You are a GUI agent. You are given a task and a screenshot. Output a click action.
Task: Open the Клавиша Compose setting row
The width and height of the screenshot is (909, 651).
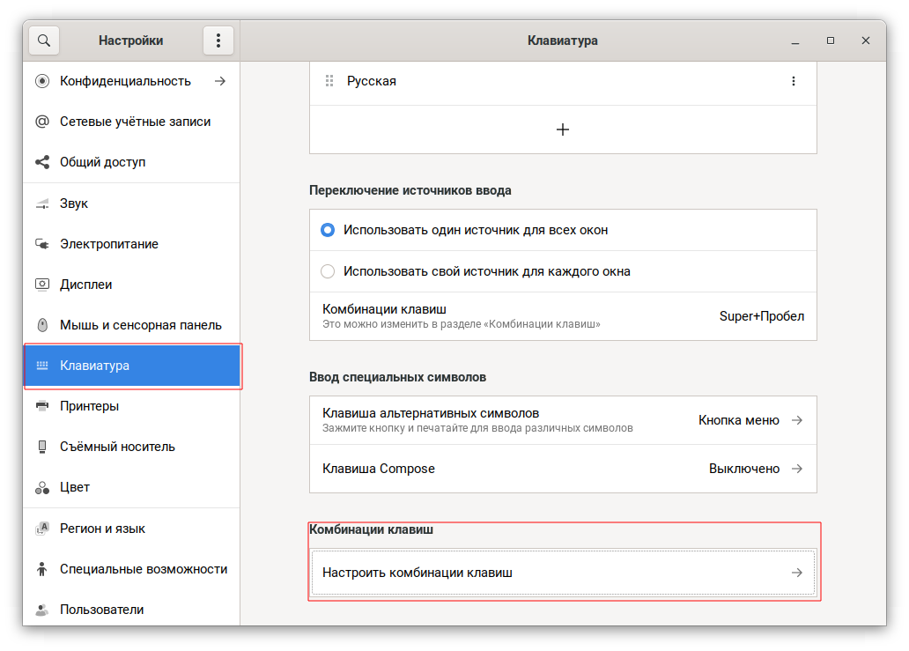(563, 469)
